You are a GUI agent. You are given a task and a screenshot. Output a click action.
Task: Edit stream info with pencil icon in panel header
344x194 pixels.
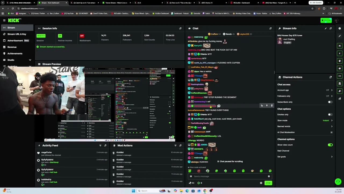point(326,28)
